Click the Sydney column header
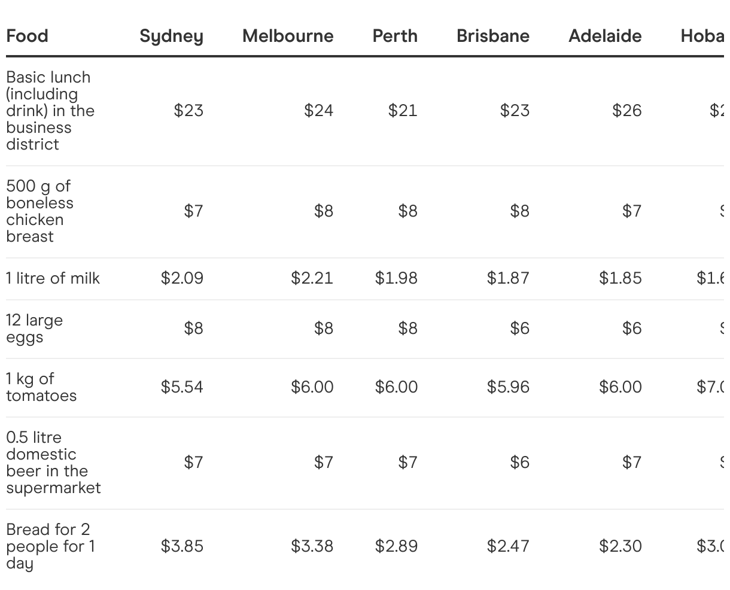 pos(171,36)
